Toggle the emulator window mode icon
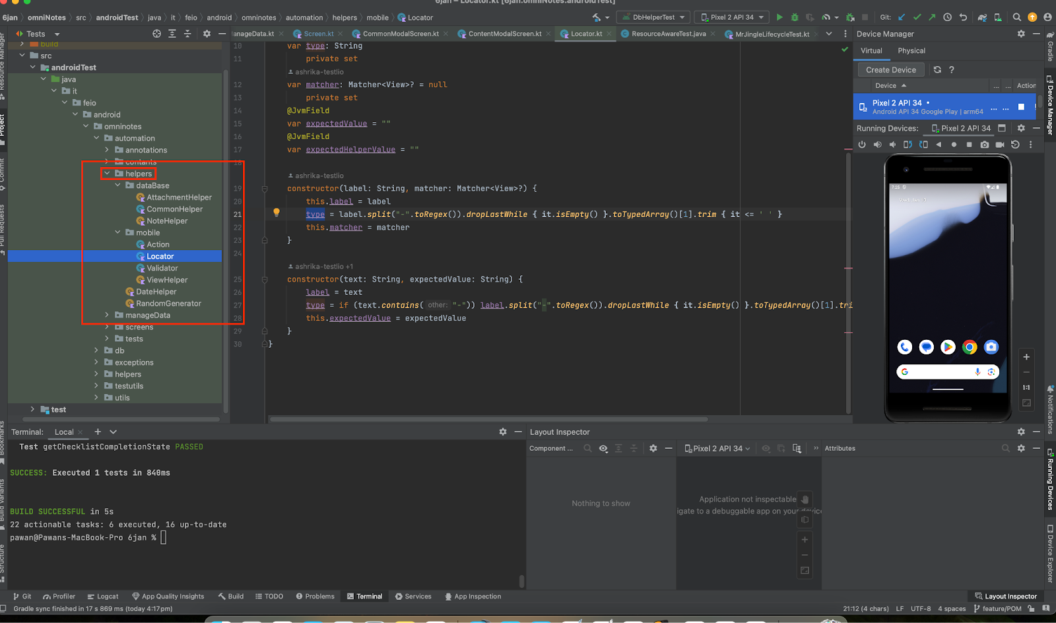Image resolution: width=1056 pixels, height=623 pixels. (x=1002, y=128)
